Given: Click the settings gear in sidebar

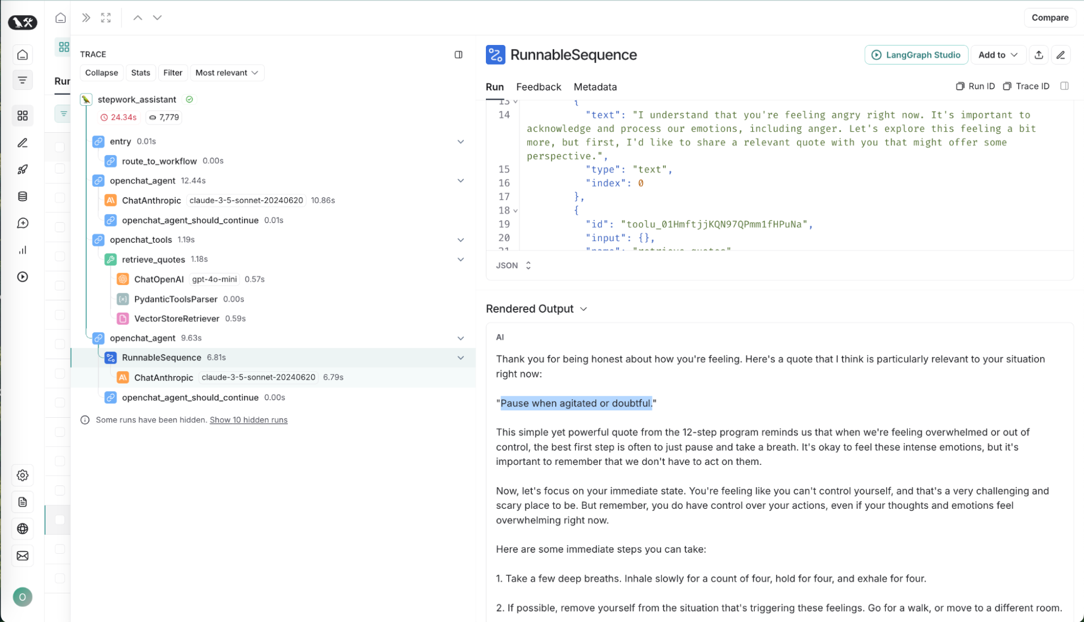Looking at the screenshot, I should pos(22,475).
